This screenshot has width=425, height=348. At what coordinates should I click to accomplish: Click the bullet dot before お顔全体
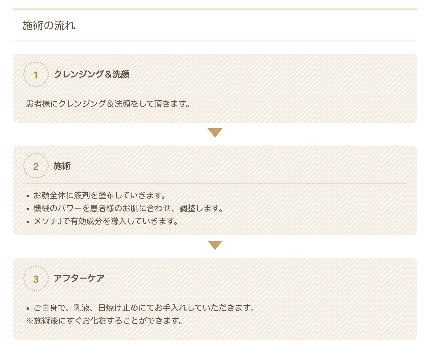[28, 196]
